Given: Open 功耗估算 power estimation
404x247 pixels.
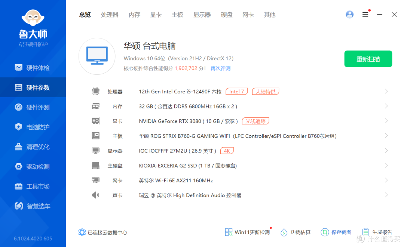Looking at the screenshot, I should tap(296, 232).
